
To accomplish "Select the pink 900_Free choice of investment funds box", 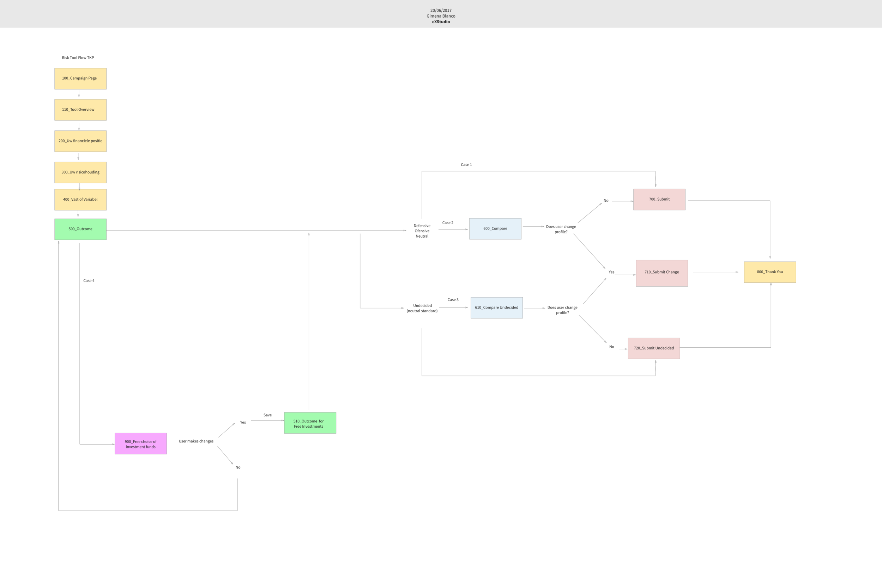I will tap(141, 443).
